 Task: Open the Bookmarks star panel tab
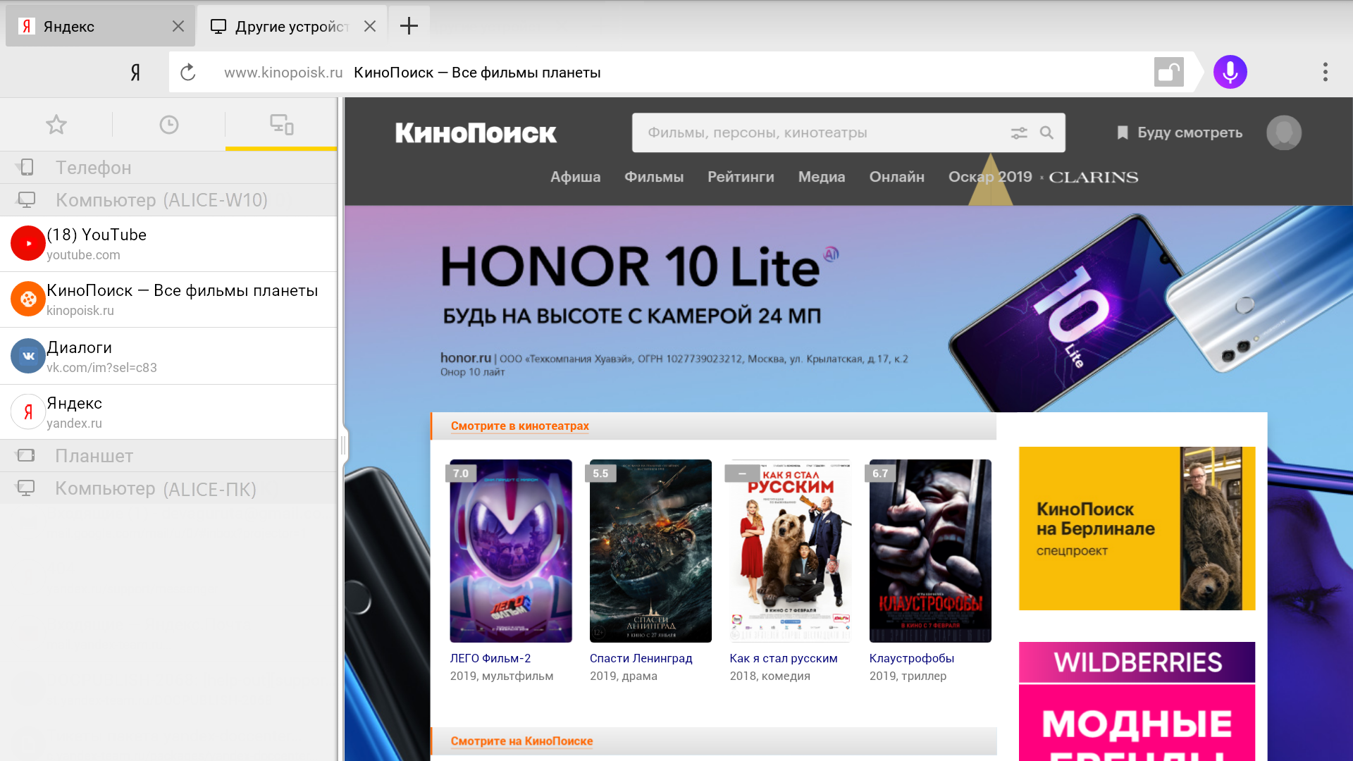56,125
